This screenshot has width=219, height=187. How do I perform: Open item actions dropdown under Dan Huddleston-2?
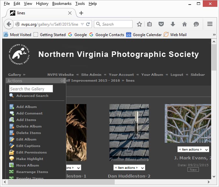(129, 168)
